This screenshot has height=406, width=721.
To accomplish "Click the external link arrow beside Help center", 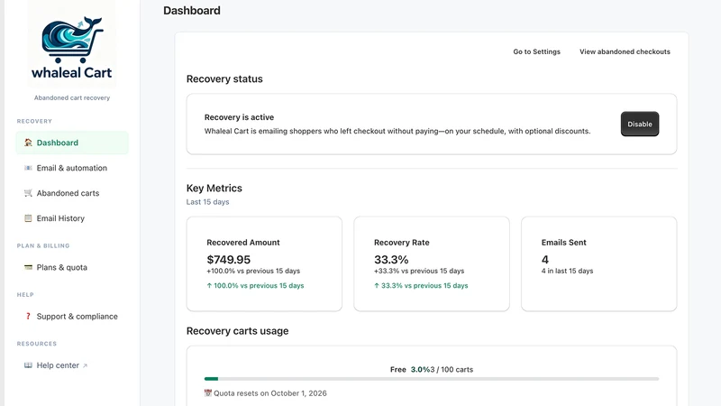I will pyautogui.click(x=85, y=366).
